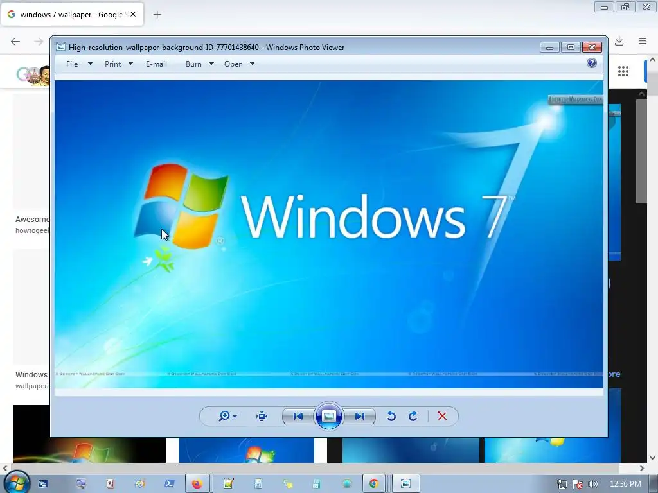658x493 pixels.
Task: Click the Windows logo wallpaper thumbnail on black
Action: tap(89, 434)
